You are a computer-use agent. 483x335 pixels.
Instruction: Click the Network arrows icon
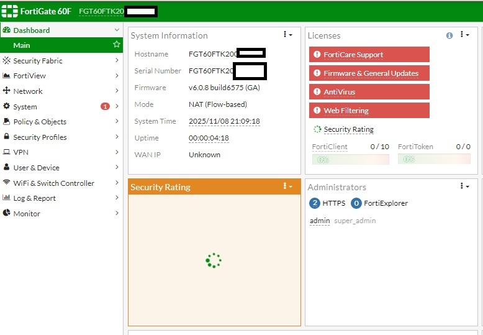coord(6,91)
